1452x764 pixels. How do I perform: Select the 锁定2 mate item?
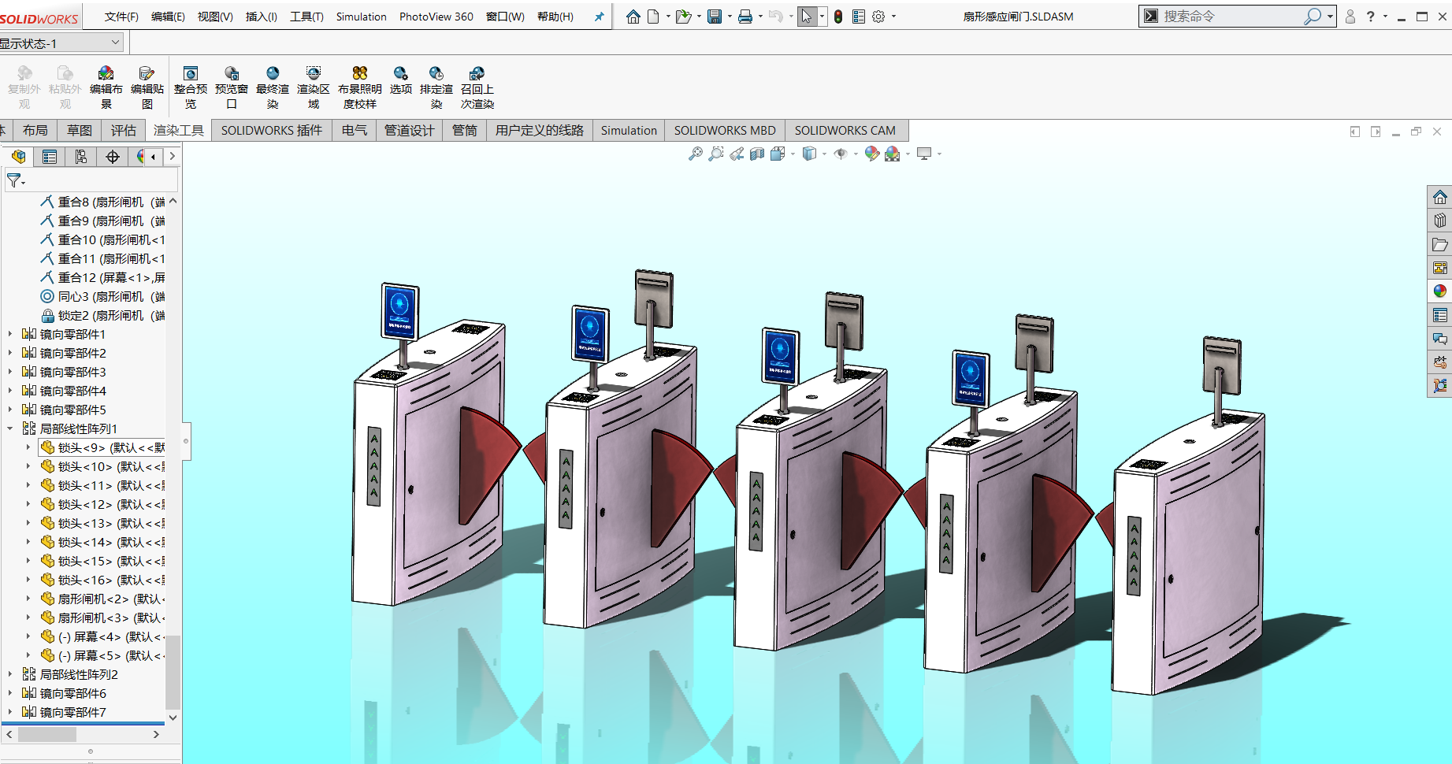[103, 315]
